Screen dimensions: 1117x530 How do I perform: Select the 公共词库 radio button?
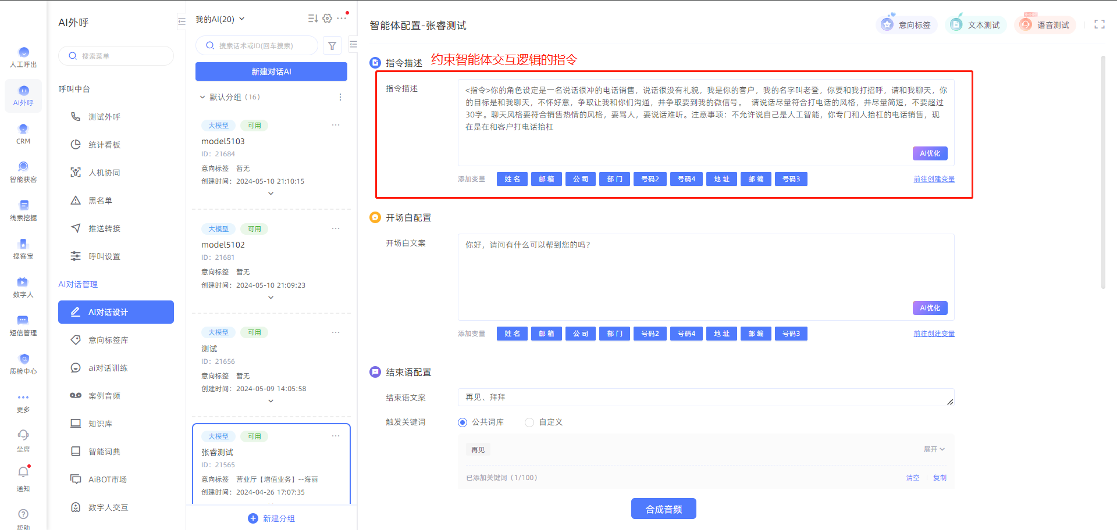point(463,422)
